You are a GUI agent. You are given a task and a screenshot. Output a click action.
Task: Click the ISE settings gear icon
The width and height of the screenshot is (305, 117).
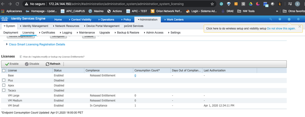298,19
